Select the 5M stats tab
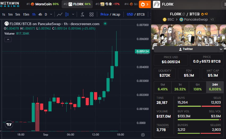Viewport: 226px width, 139px height. [x=163, y=87]
